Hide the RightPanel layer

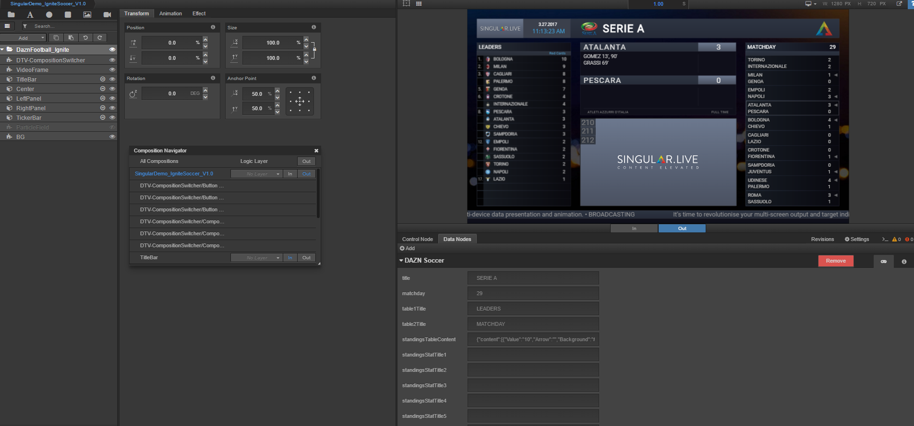[112, 108]
